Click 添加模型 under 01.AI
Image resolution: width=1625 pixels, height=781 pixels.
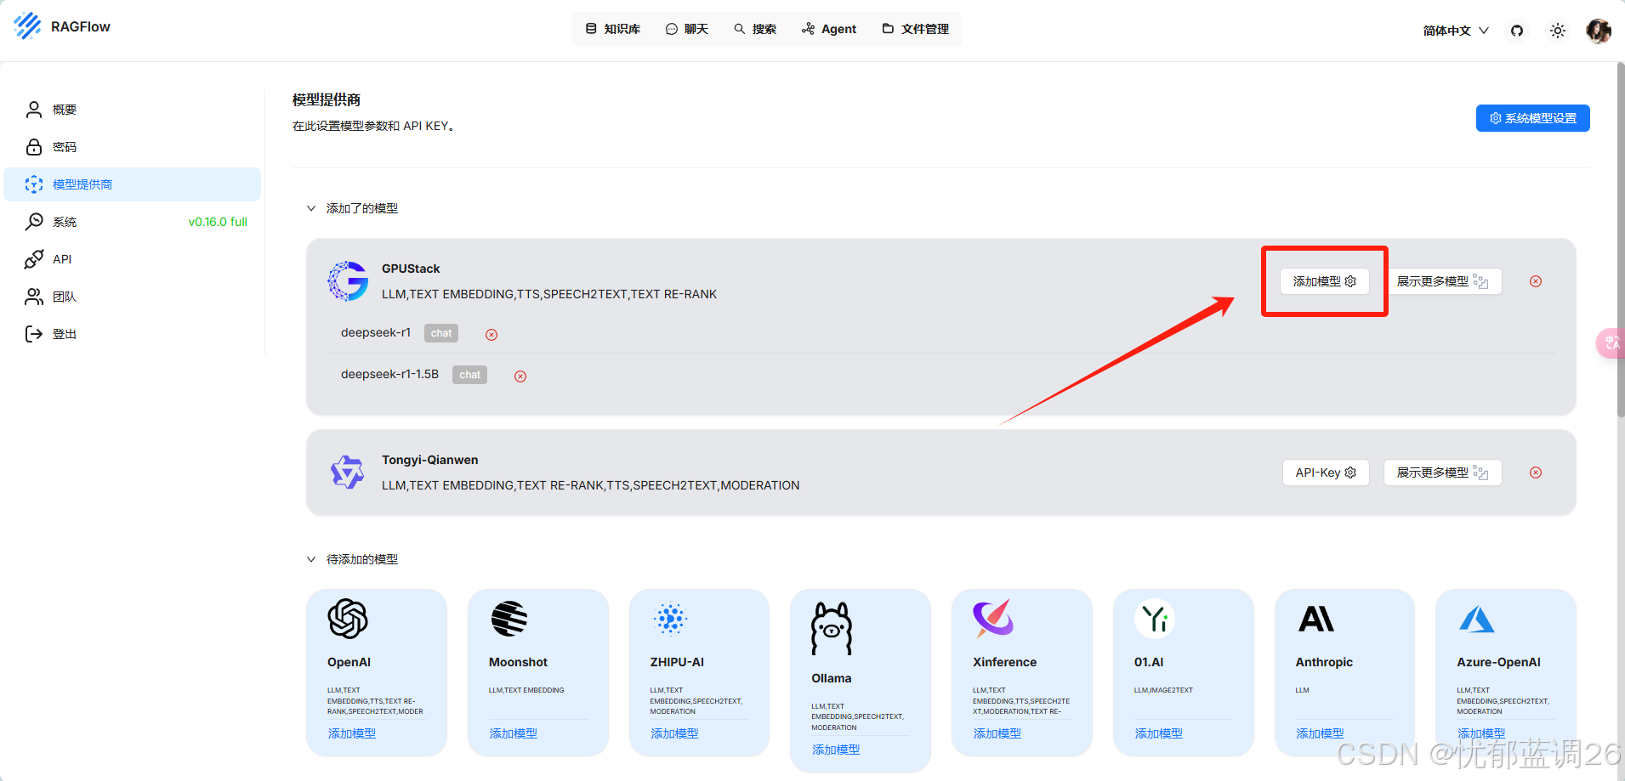[x=1159, y=733]
